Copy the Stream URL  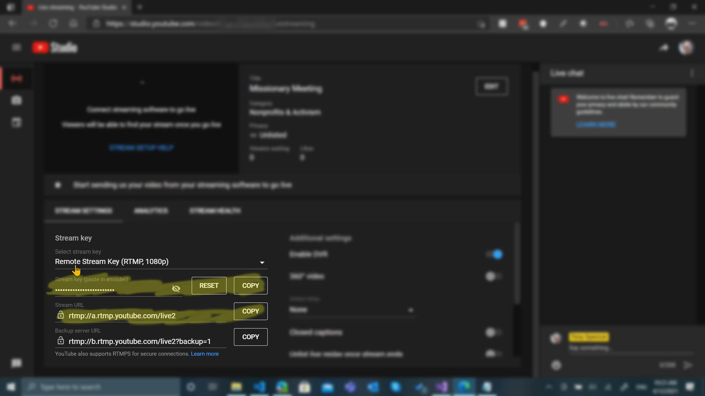tap(250, 311)
